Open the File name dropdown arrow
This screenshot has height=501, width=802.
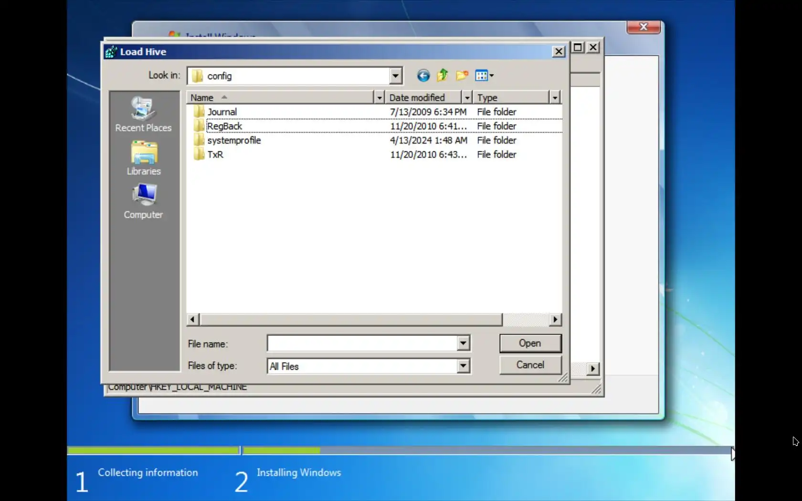(463, 343)
